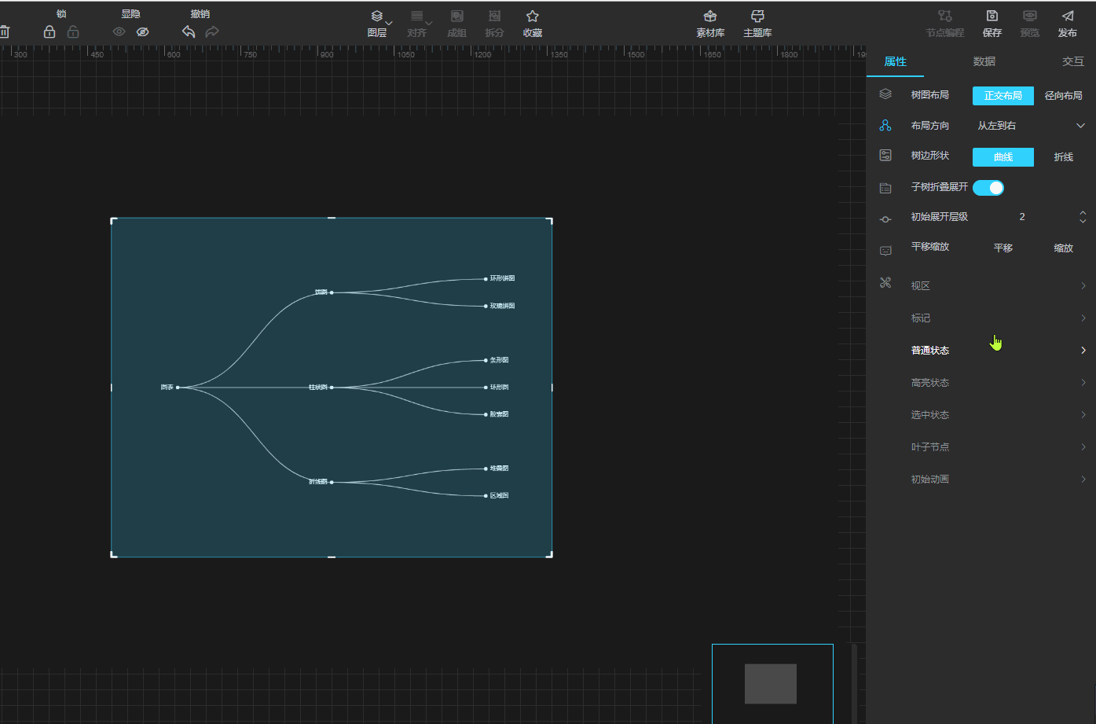Click the 柱状图 tree node
Viewport: 1096px width, 724px height.
(321, 388)
